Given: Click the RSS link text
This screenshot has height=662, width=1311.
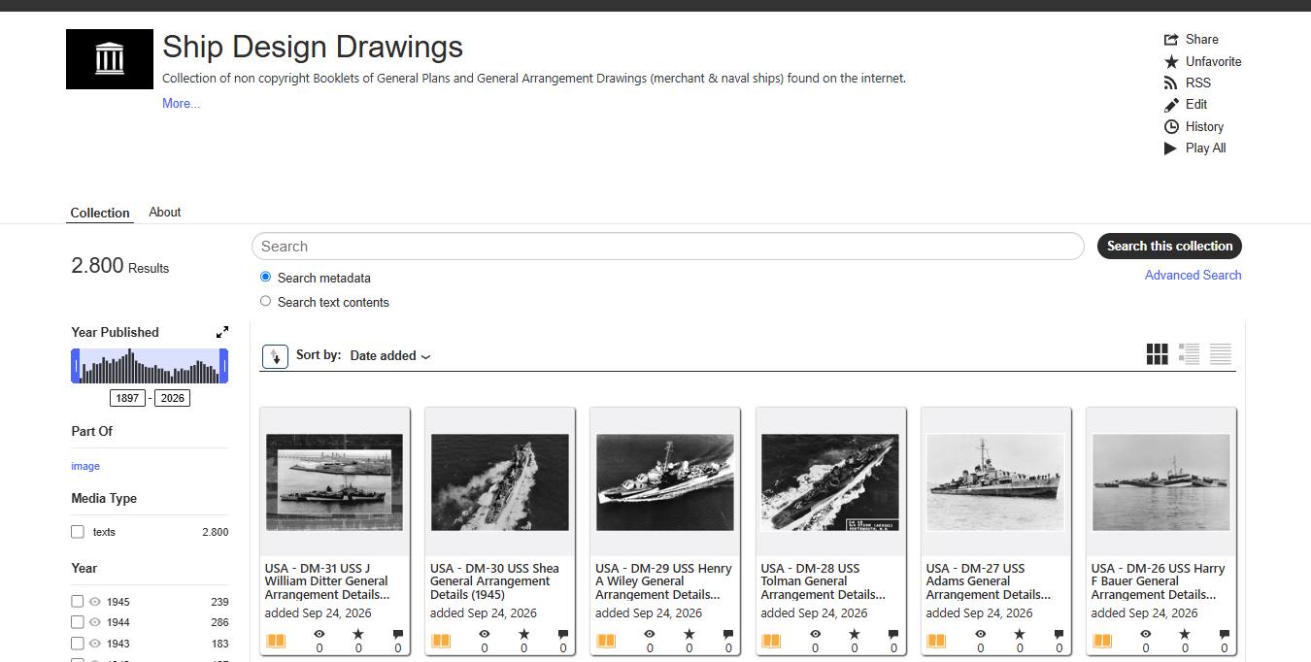Looking at the screenshot, I should pyautogui.click(x=1198, y=83).
